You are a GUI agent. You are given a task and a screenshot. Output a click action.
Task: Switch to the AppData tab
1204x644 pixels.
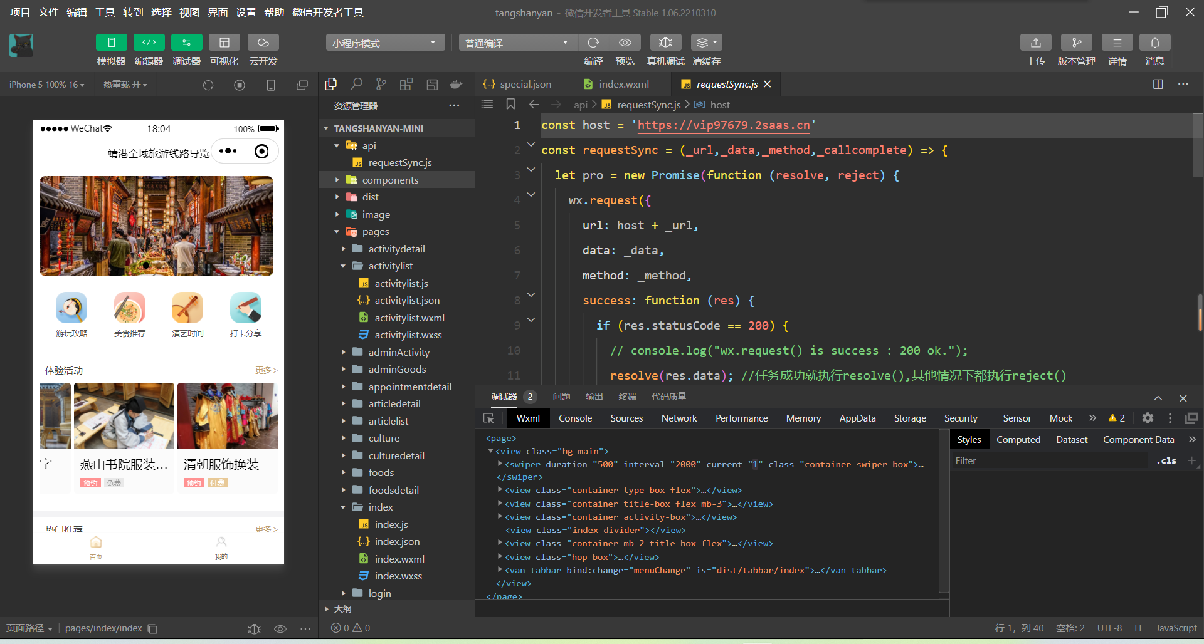857,418
